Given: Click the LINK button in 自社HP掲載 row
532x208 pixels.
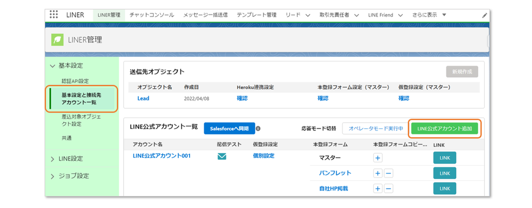Looking at the screenshot, I should [444, 189].
